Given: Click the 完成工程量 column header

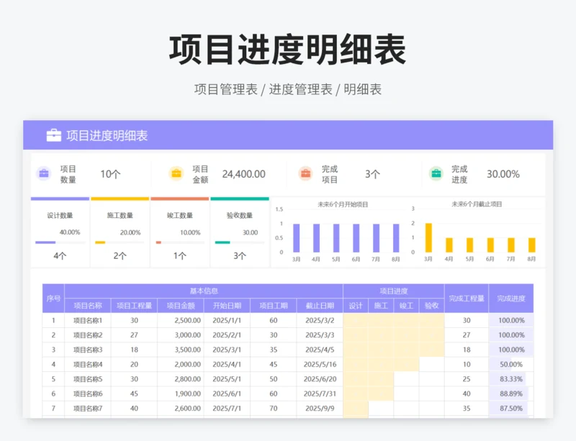Looking at the screenshot, I should [467, 298].
